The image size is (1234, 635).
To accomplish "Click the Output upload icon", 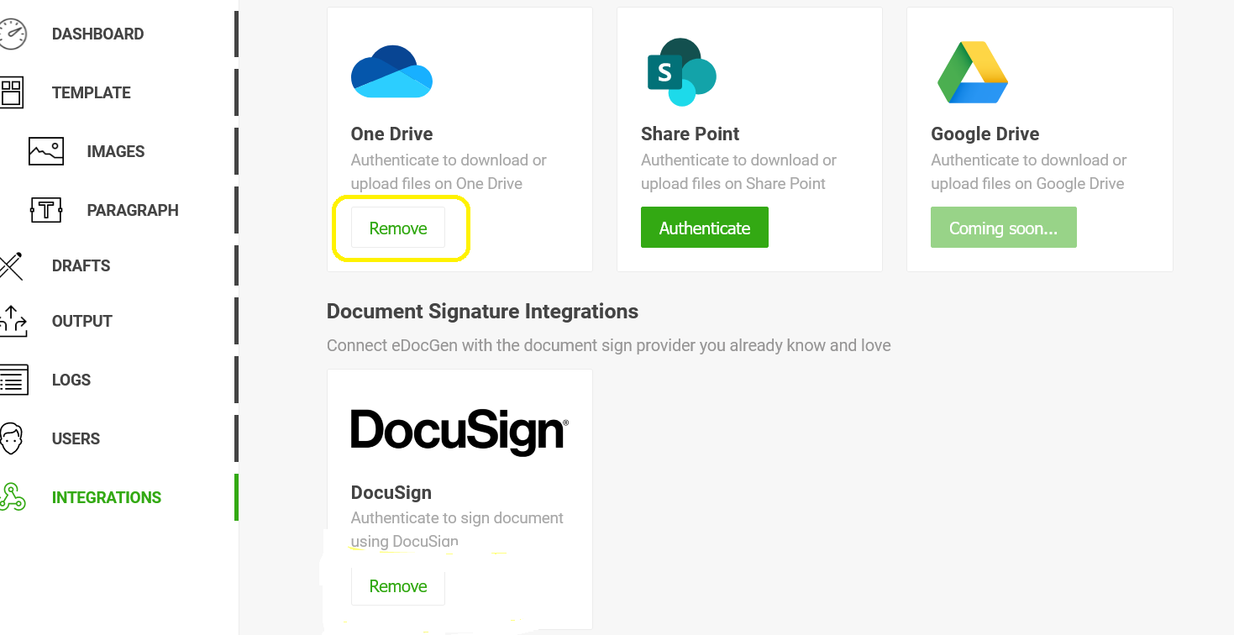I will (13, 321).
